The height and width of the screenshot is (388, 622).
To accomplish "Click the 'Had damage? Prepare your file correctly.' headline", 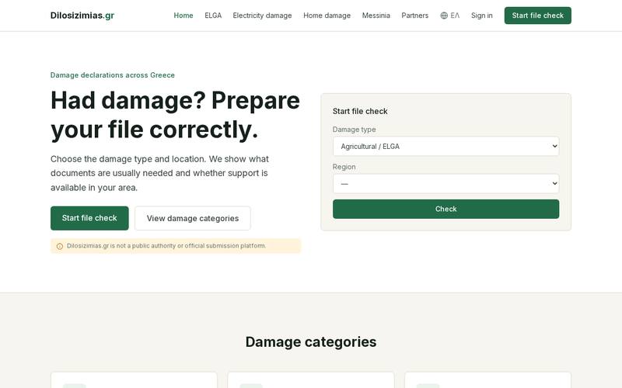I will click(x=175, y=115).
